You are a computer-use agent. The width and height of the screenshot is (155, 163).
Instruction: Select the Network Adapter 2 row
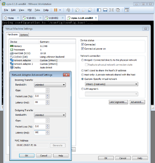[x=43, y=64]
